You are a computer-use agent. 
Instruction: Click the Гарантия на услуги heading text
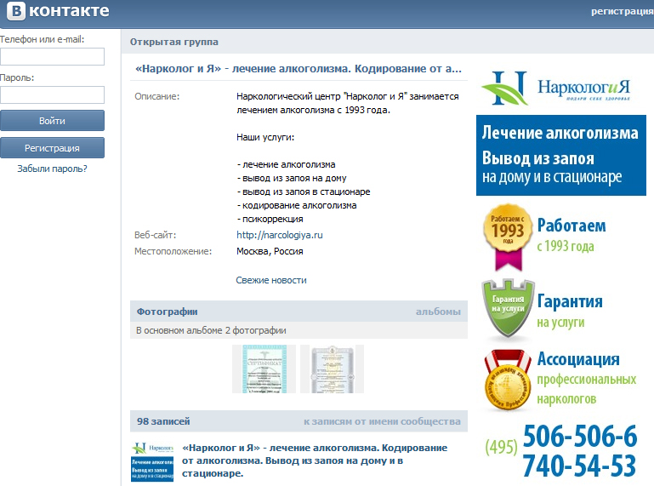pyautogui.click(x=570, y=311)
